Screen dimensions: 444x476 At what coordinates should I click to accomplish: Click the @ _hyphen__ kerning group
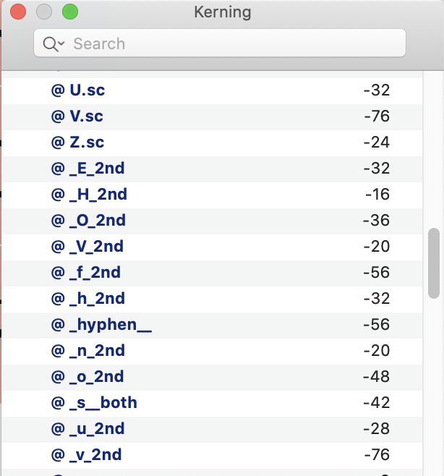tap(212, 326)
